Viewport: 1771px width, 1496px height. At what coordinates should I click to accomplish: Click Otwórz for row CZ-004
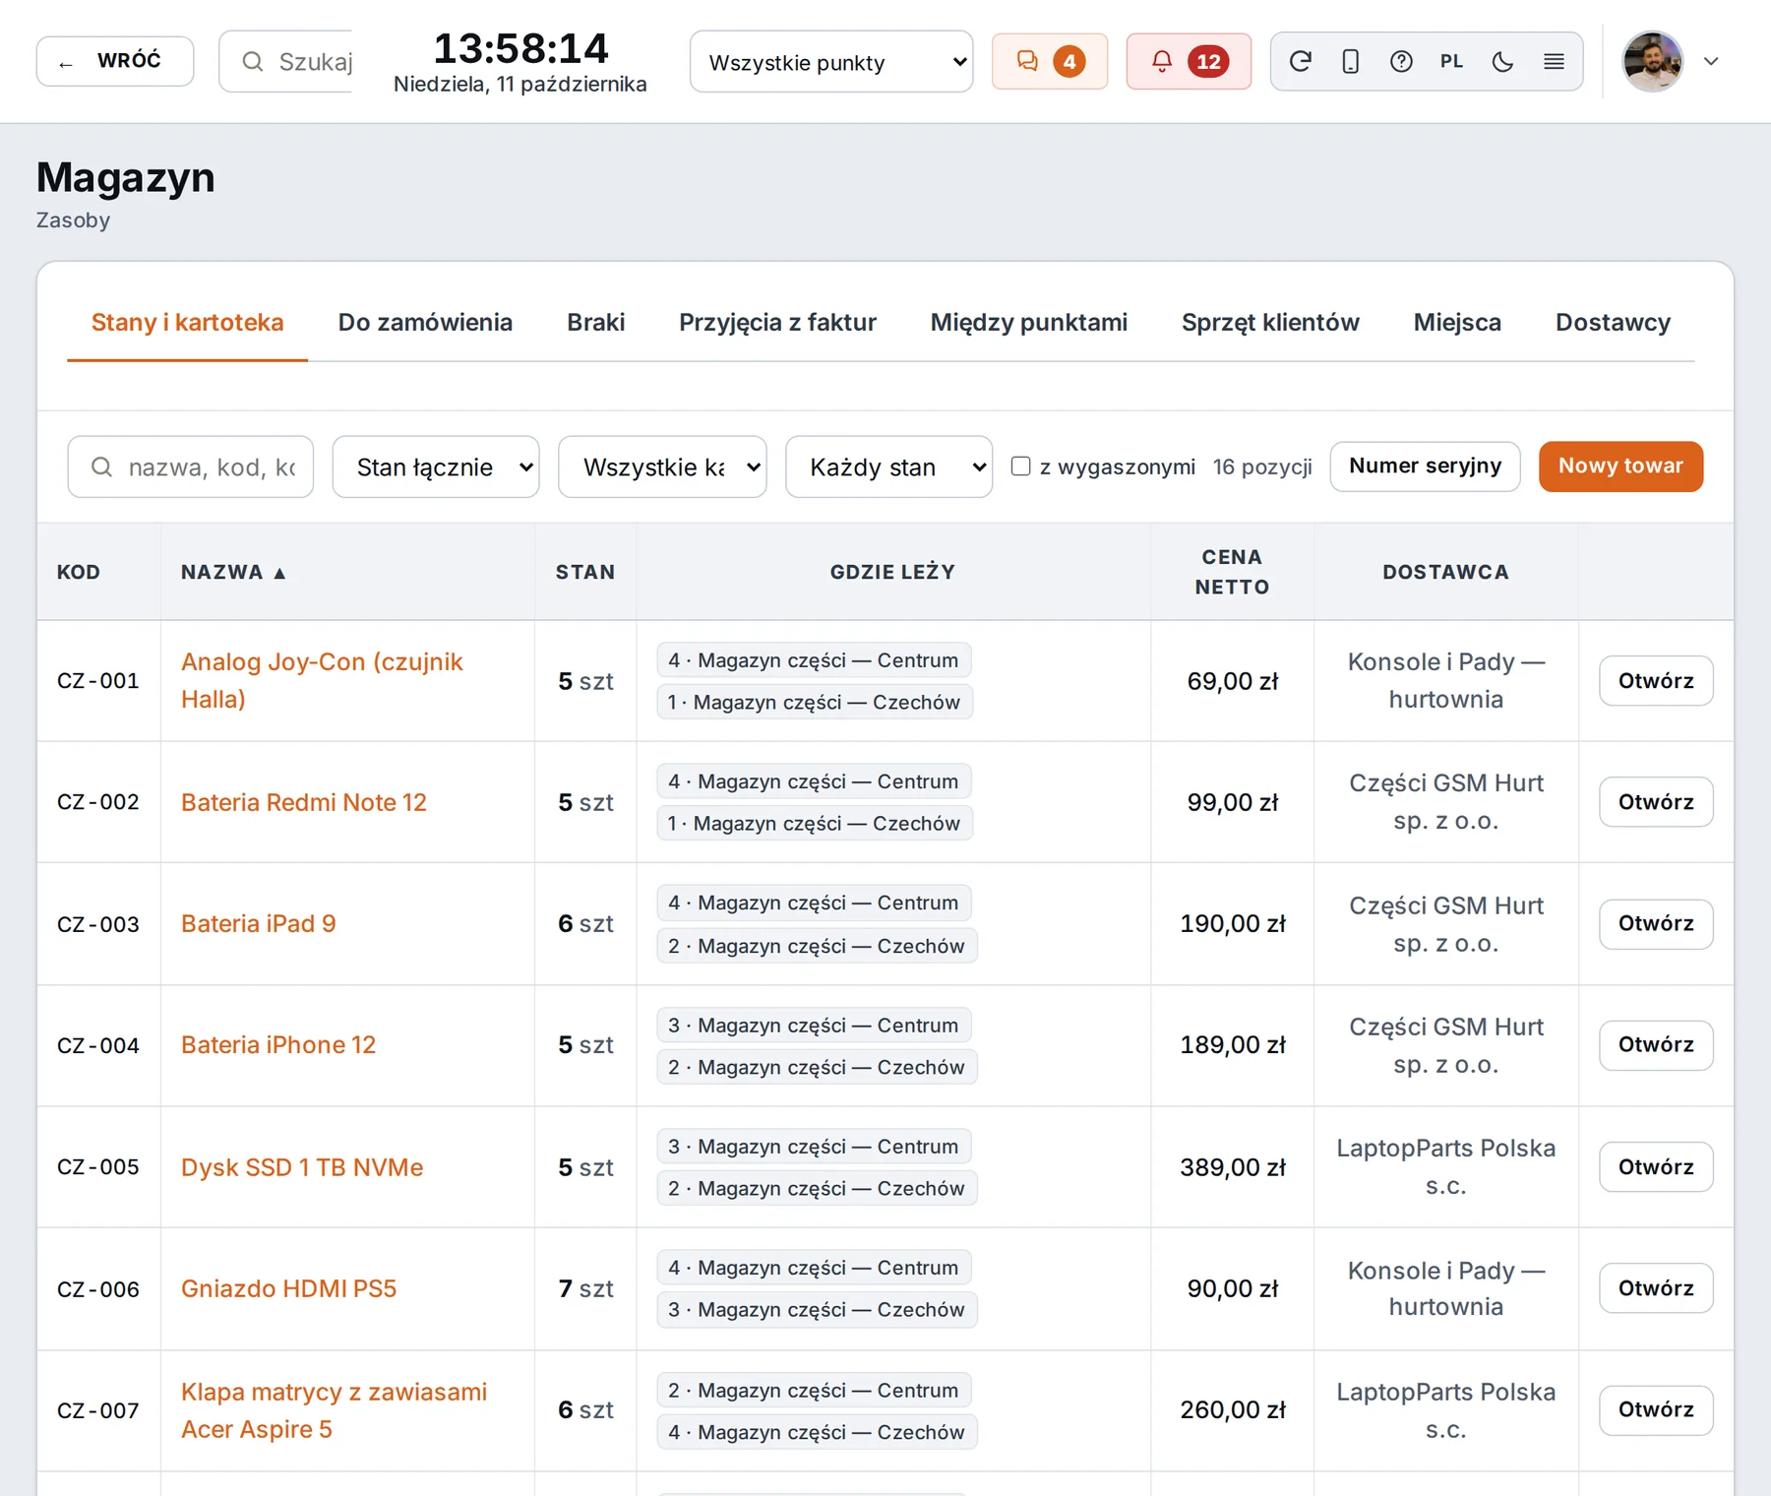1656,1045
